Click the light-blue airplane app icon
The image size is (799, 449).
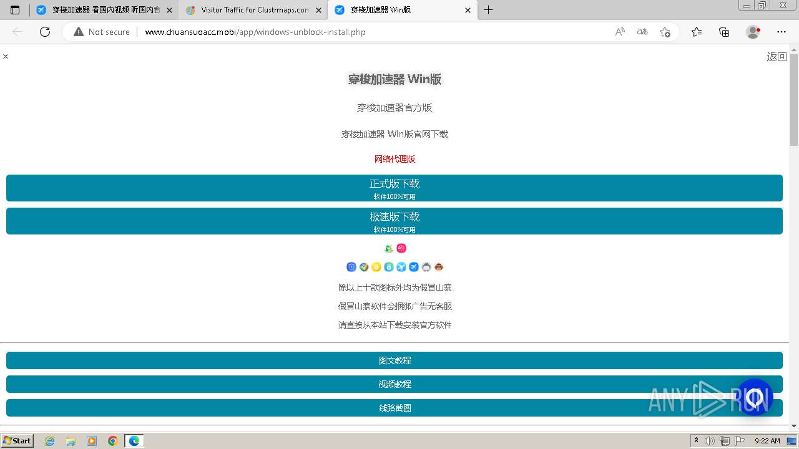click(x=401, y=267)
